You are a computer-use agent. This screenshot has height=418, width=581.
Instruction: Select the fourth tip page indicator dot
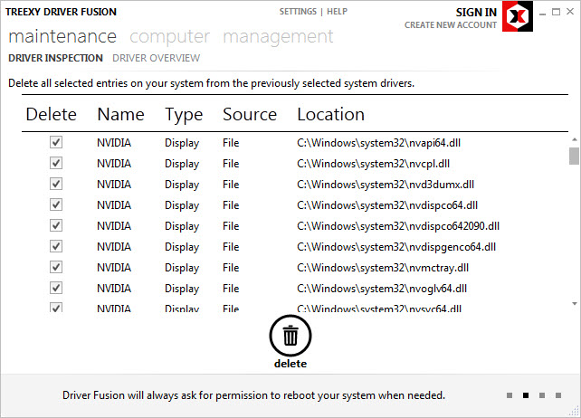pyautogui.click(x=558, y=395)
